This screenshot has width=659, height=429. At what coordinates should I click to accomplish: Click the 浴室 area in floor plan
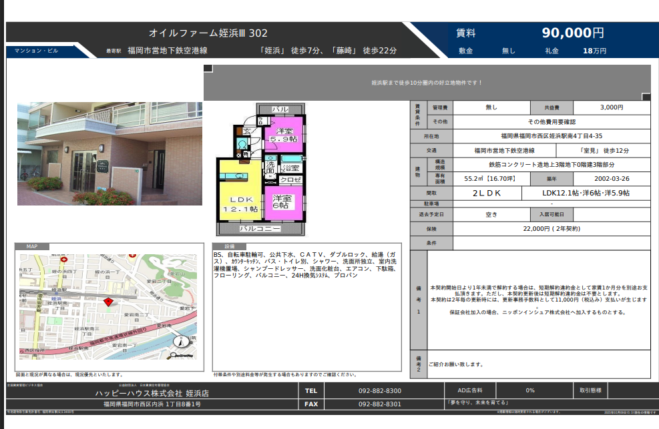(291, 165)
